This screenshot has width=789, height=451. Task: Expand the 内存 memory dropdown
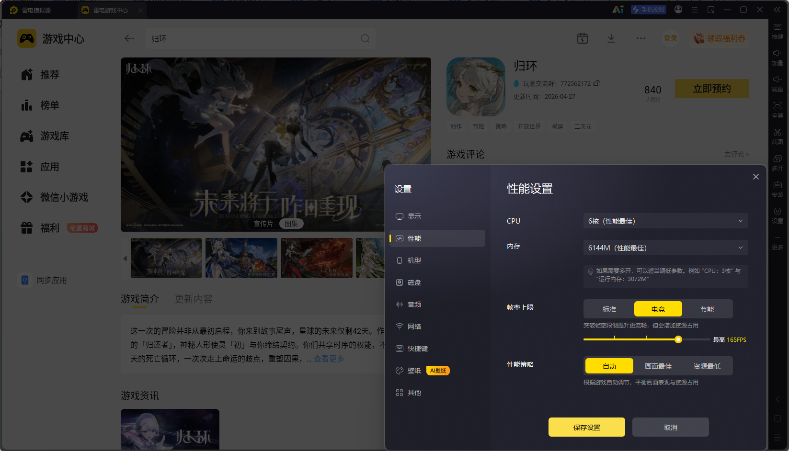(x=666, y=248)
